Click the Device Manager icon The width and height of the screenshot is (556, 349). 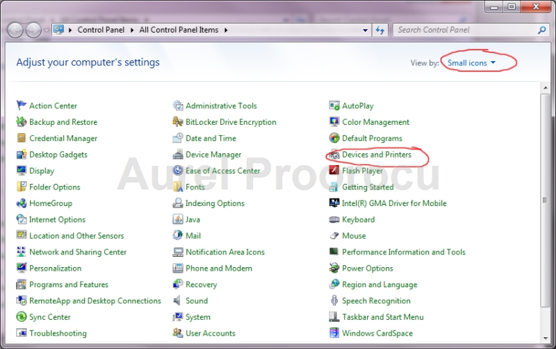click(x=178, y=154)
